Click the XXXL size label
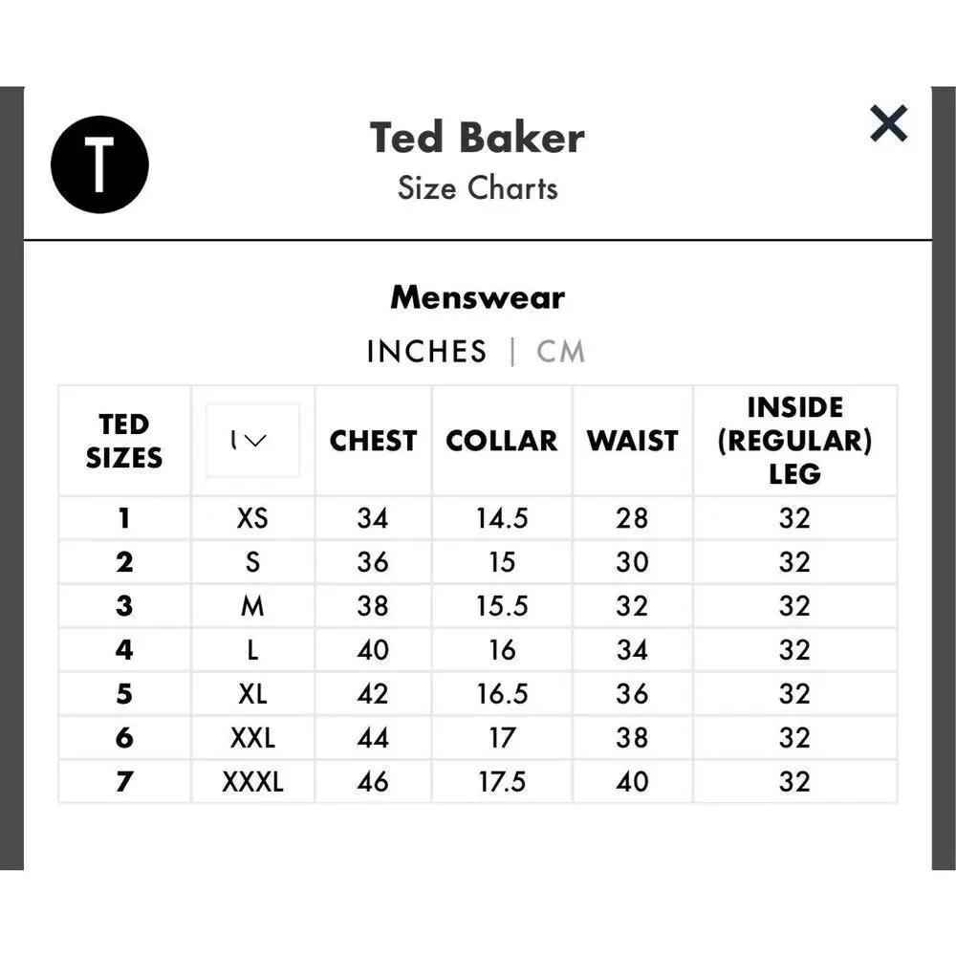 [252, 782]
